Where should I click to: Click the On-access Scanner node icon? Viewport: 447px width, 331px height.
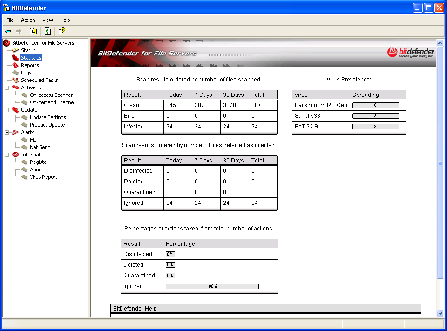point(25,95)
